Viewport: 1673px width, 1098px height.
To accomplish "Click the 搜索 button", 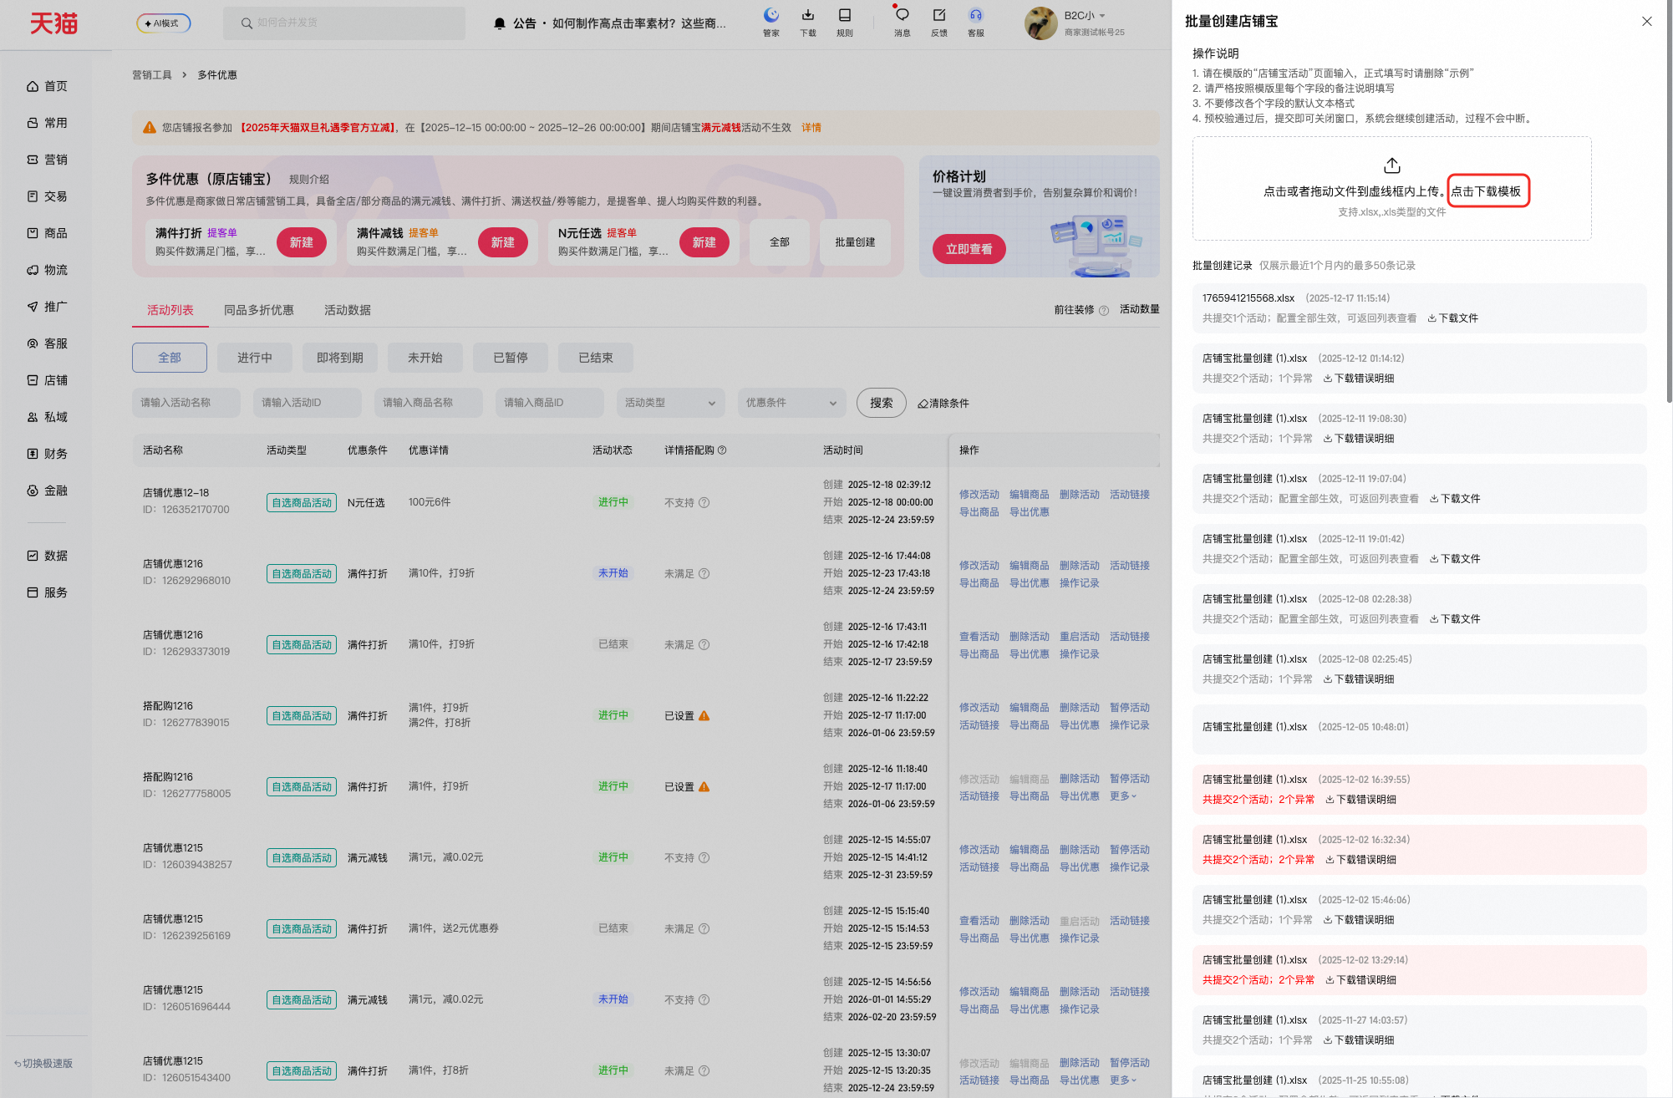I will 881,403.
